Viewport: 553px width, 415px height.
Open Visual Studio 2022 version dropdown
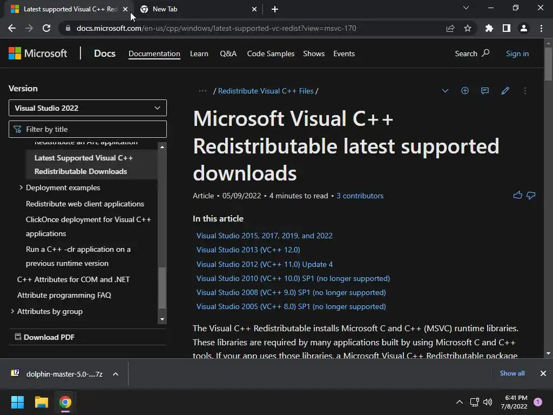click(x=87, y=108)
